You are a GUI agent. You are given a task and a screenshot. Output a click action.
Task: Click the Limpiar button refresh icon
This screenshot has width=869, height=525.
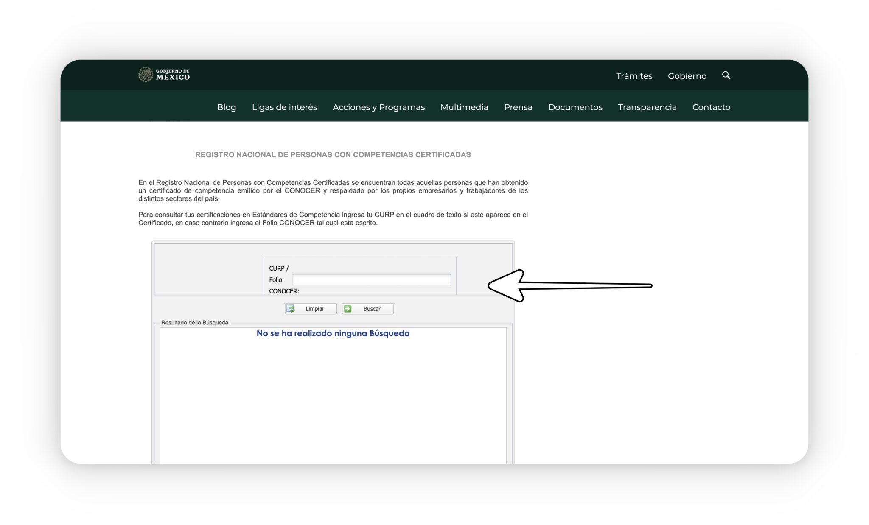coord(291,309)
